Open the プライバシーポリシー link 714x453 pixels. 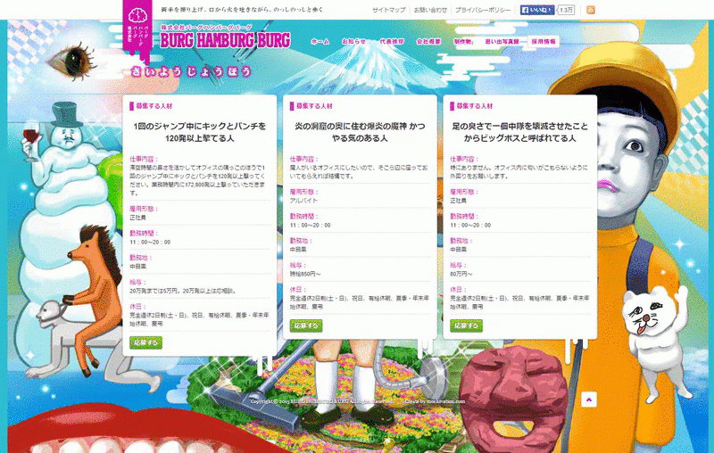pos(483,10)
